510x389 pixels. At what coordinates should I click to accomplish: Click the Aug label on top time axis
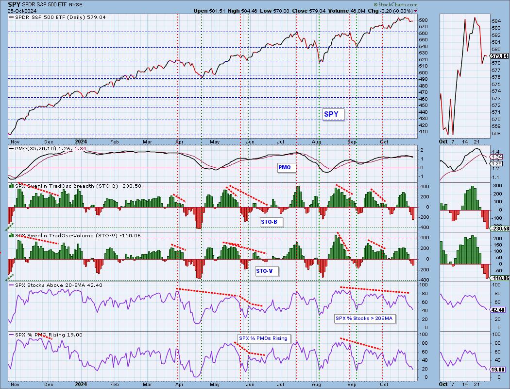point(316,142)
